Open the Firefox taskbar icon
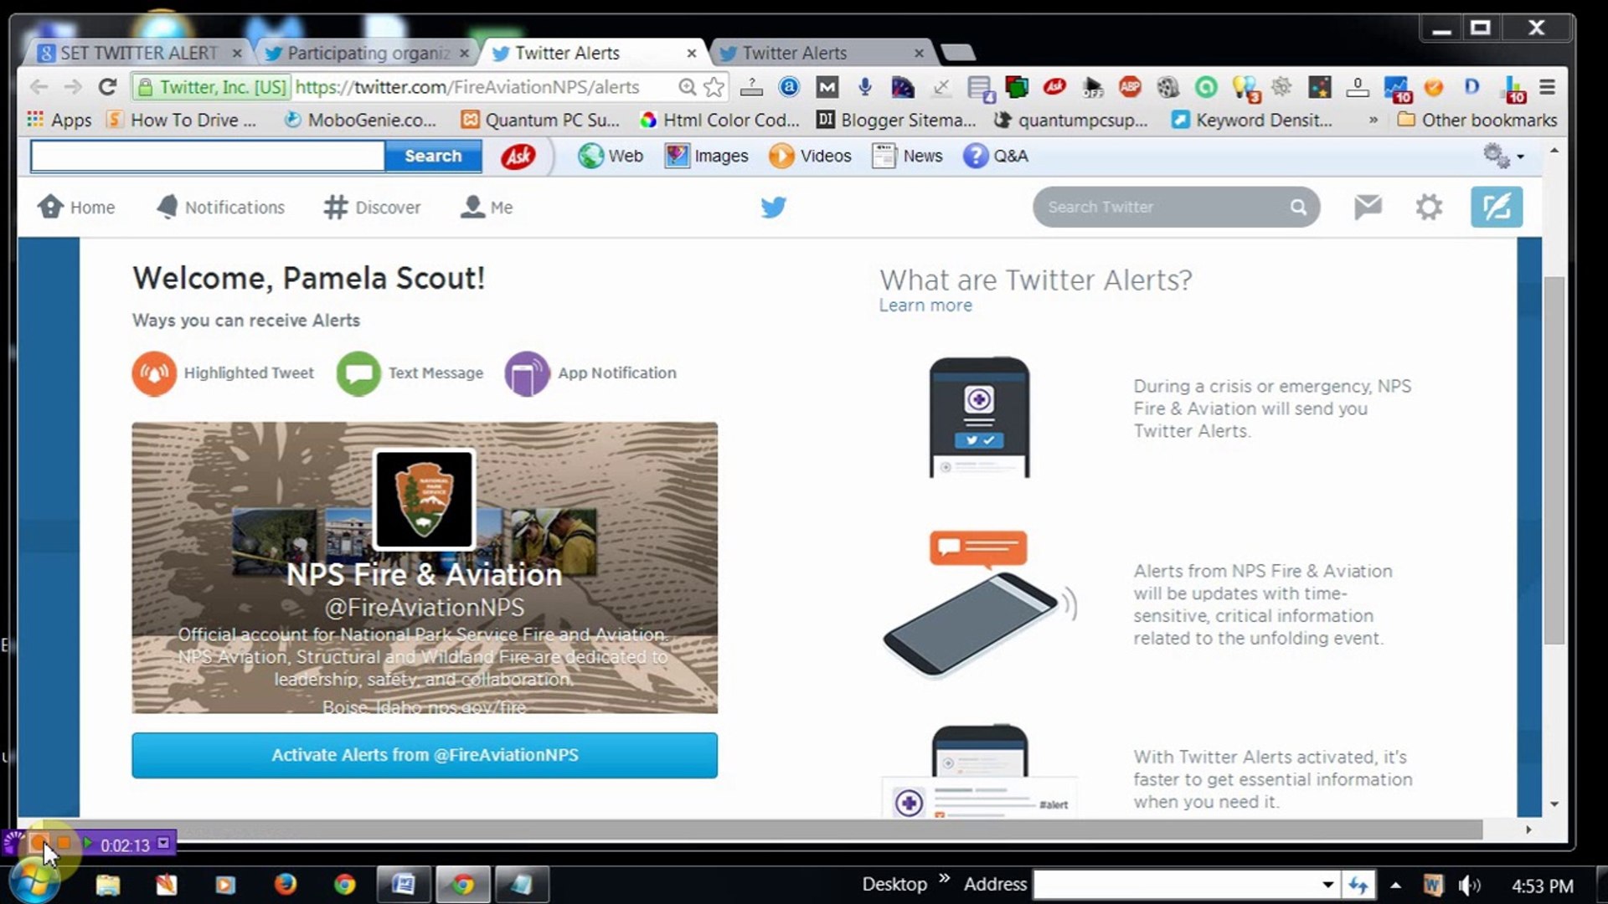This screenshot has width=1608, height=904. click(285, 885)
